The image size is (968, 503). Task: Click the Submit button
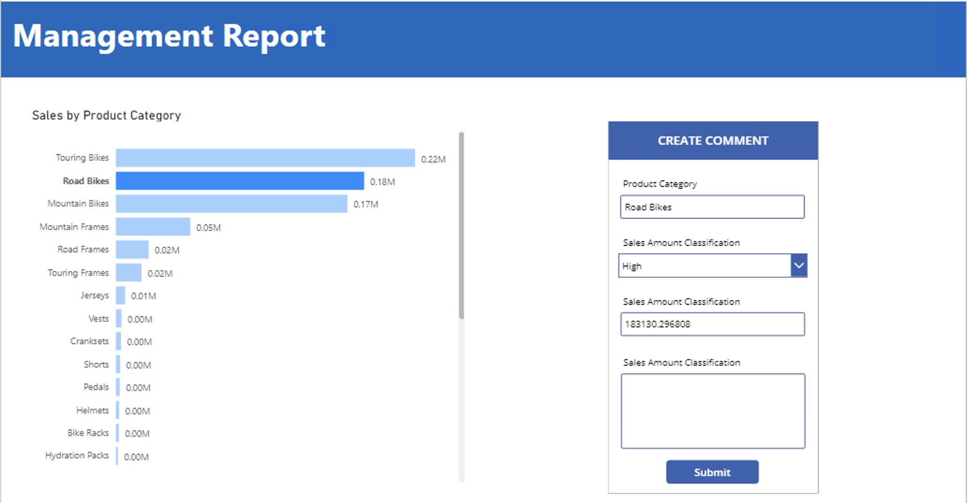(x=712, y=472)
